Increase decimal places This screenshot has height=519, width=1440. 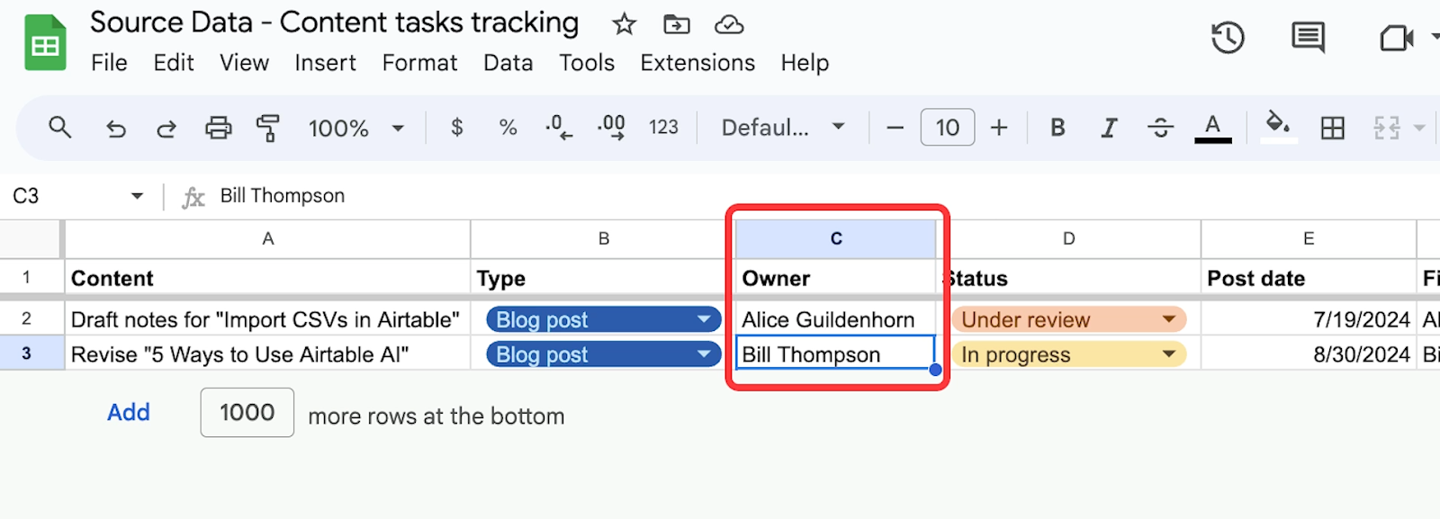[x=611, y=128]
